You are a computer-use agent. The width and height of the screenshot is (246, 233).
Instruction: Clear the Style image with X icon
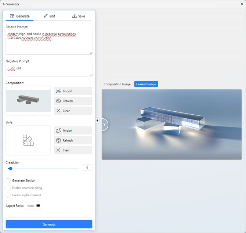click(58, 150)
